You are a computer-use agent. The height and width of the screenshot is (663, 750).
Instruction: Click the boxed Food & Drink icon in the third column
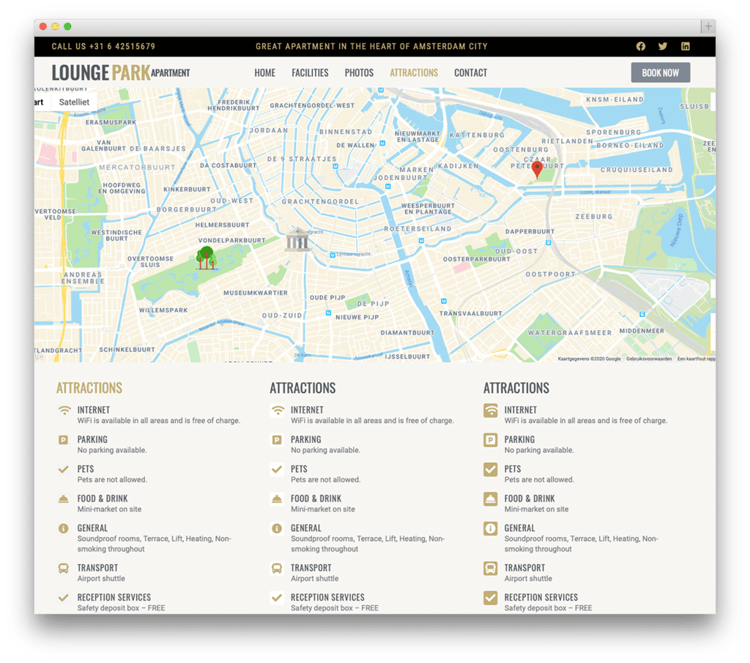click(x=490, y=499)
